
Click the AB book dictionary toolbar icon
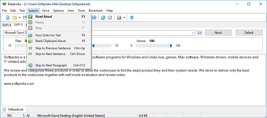[94, 17]
